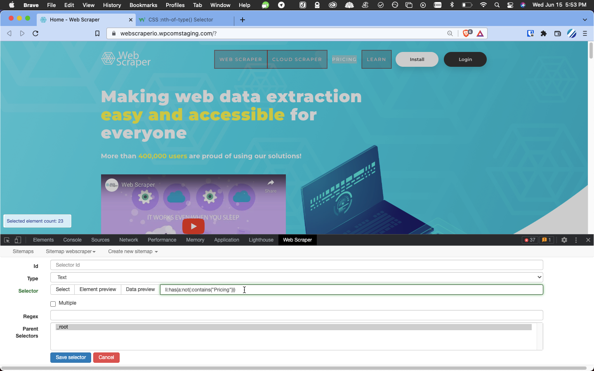Image resolution: width=594 pixels, height=371 pixels.
Task: Toggle device toolbar icon in DevTools
Action: (x=18, y=240)
